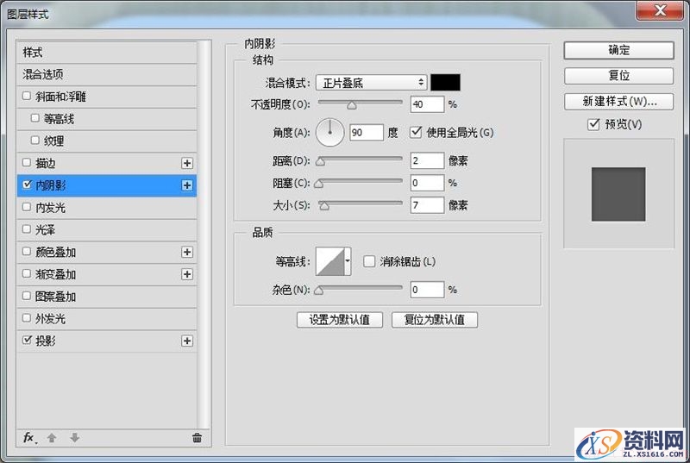Enable the 内发光 checkbox

coord(27,207)
